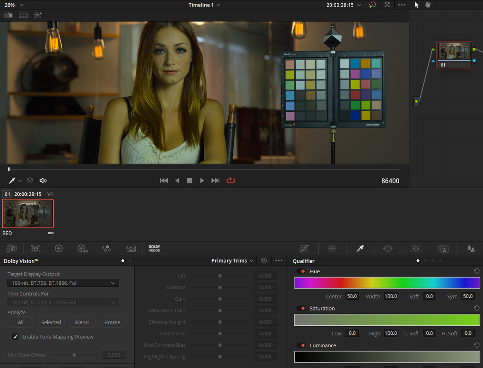Image resolution: width=483 pixels, height=368 pixels.
Task: Switch to second Qualifier page dot
Action: coord(425,261)
